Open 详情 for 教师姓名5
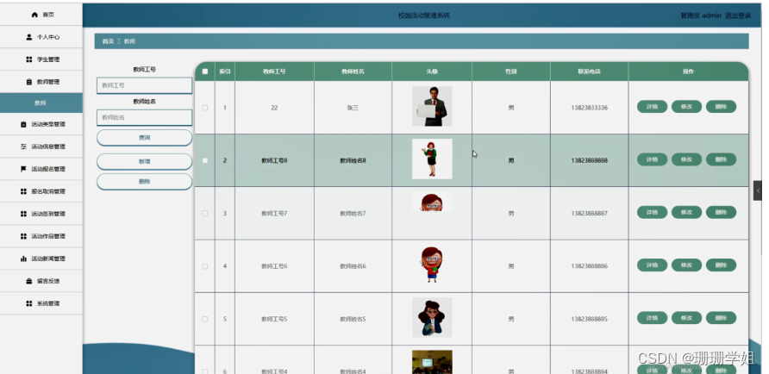 pyautogui.click(x=652, y=318)
